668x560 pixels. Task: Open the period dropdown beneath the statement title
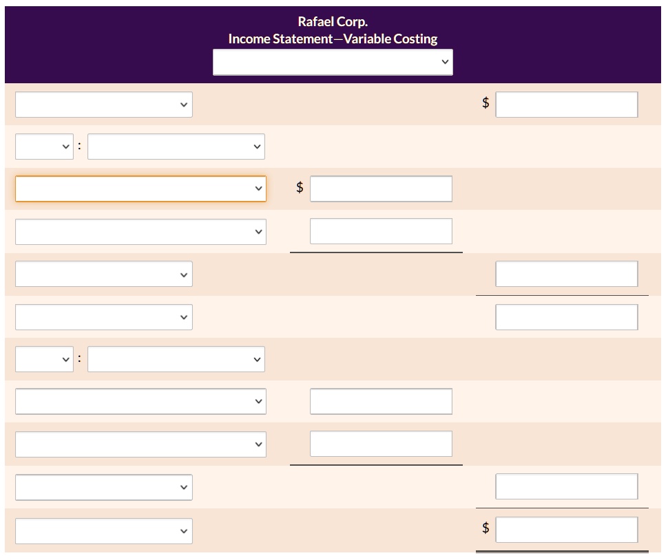[333, 63]
